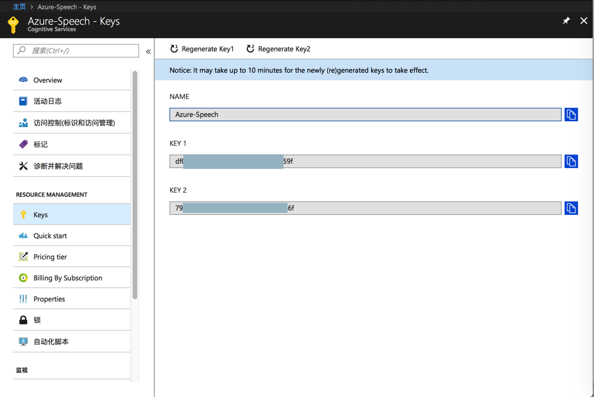Select the 标记 tags item
The height and width of the screenshot is (397, 594).
[40, 145]
